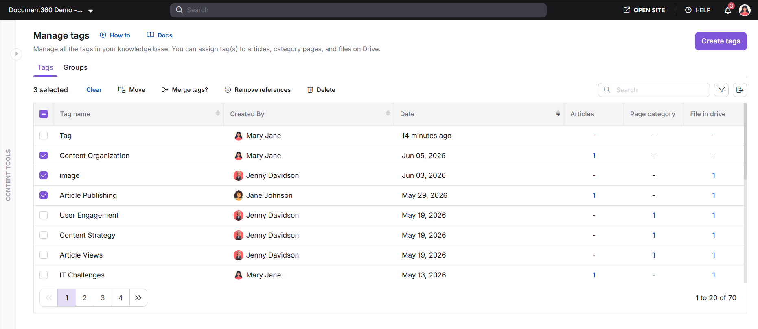This screenshot has height=329, width=758.
Task: Click the User Engagement tag name
Action: pyautogui.click(x=89, y=215)
